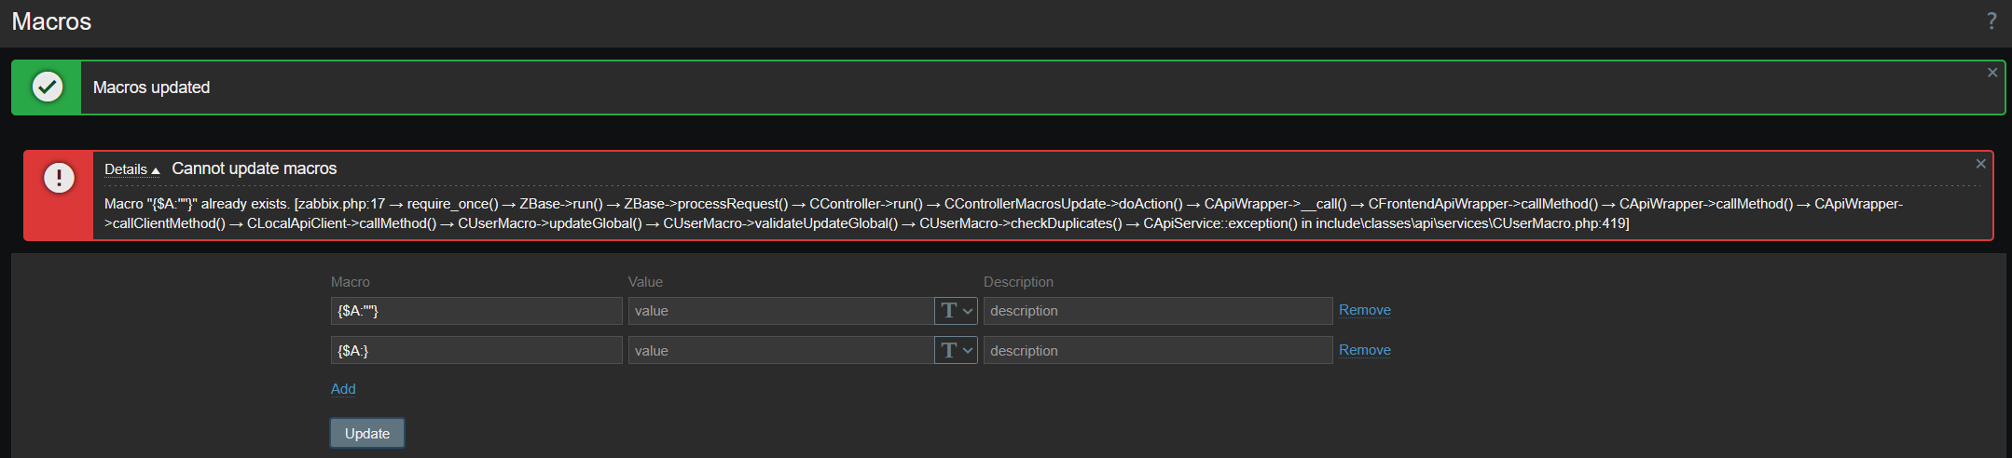
Task: Remove the {$A:""} macro row
Action: point(1364,310)
